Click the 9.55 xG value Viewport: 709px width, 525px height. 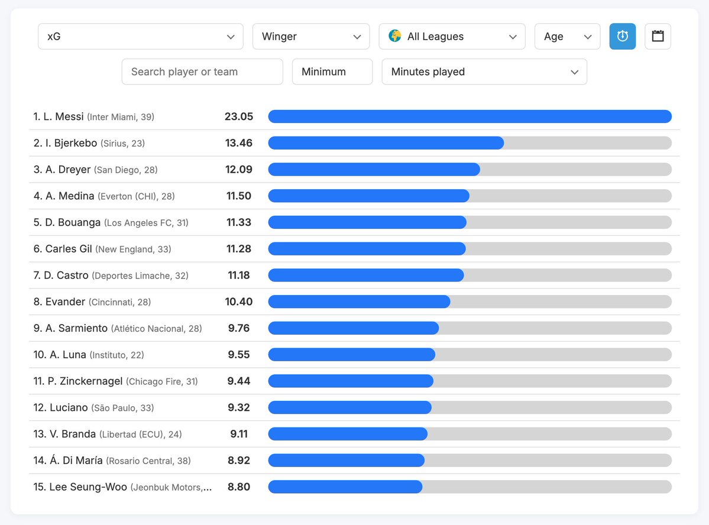[239, 355]
